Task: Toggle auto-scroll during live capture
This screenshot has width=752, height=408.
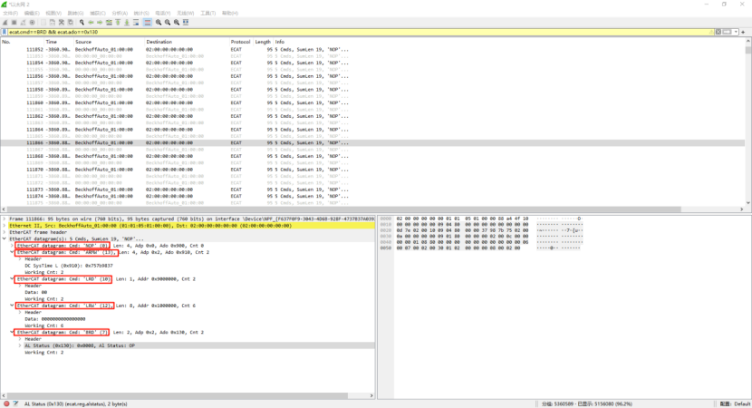Action: (136, 22)
